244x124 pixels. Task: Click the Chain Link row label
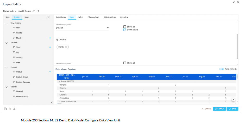click(x=64, y=98)
